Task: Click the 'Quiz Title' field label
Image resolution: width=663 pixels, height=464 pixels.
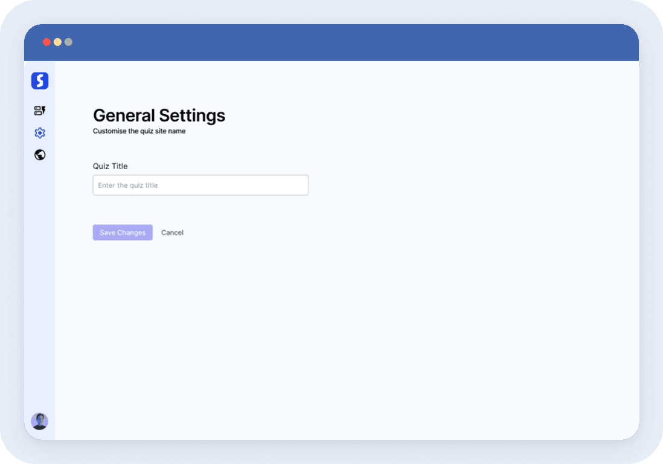Action: tap(110, 166)
